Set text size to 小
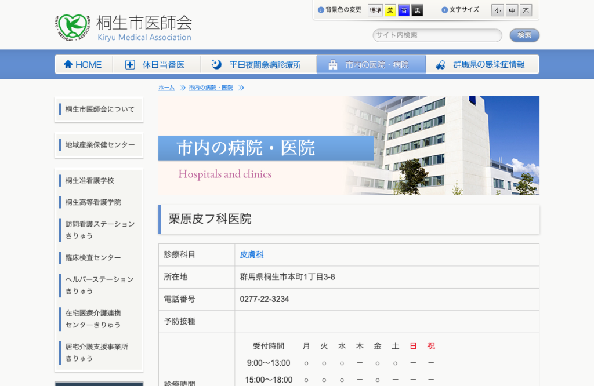Screen dimensions: 594x386 click(497, 10)
